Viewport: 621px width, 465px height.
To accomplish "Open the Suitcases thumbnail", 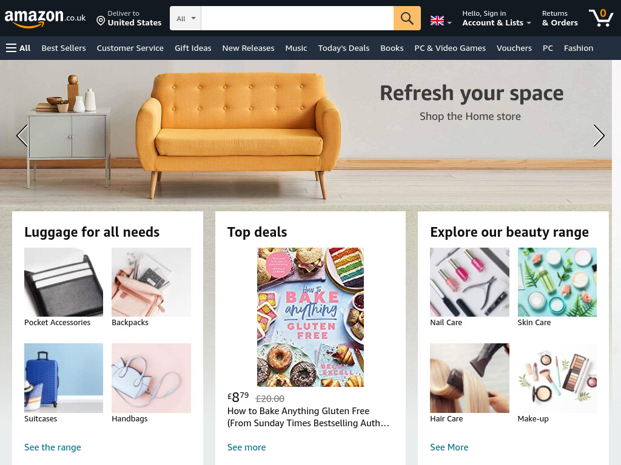I will (x=63, y=378).
